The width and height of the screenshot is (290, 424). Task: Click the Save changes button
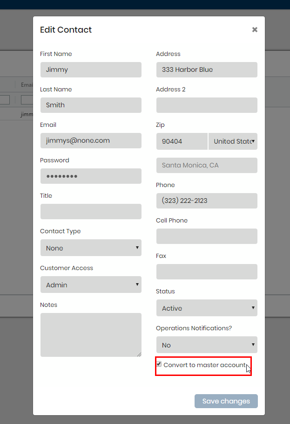coord(226,401)
